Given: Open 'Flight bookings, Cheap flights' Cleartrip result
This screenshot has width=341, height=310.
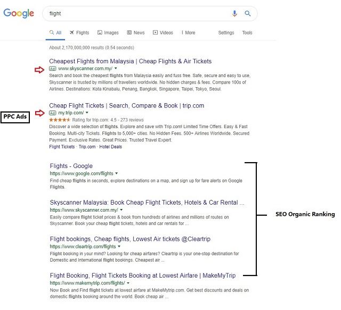Looking at the screenshot, I should coord(130,239).
